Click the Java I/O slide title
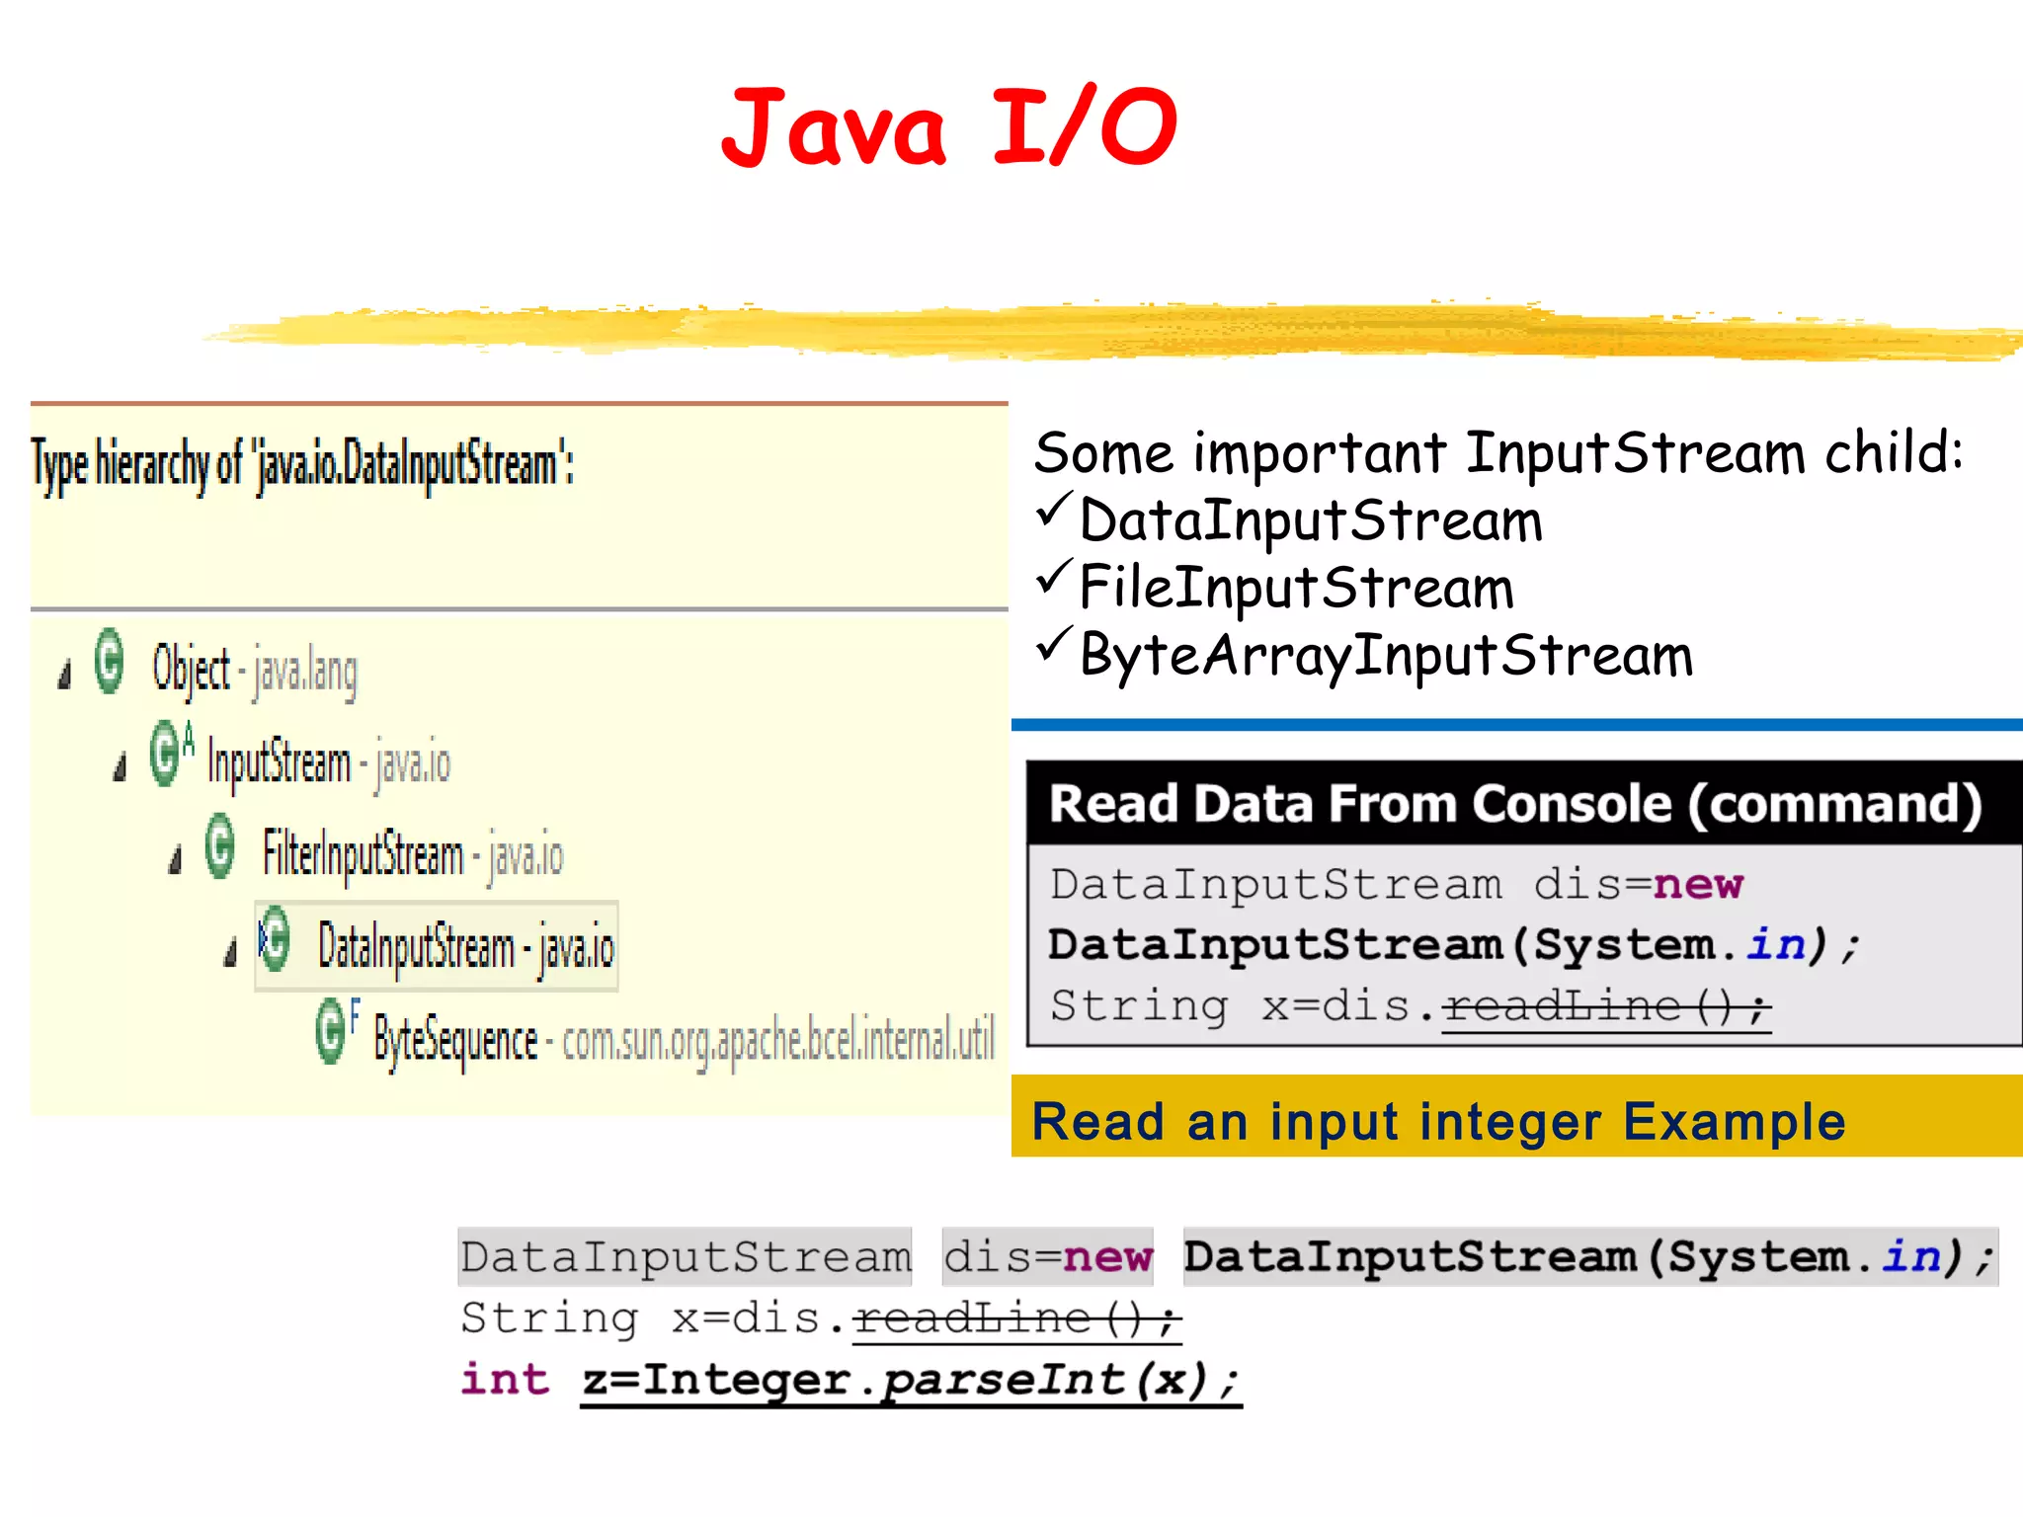The height and width of the screenshot is (1517, 2023). [x=949, y=126]
